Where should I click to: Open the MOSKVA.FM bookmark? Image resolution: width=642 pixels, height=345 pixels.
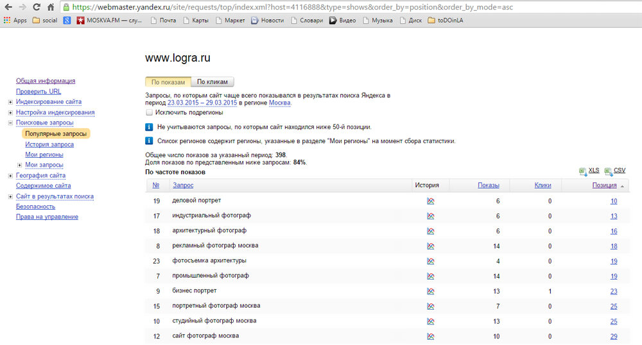click(109, 20)
